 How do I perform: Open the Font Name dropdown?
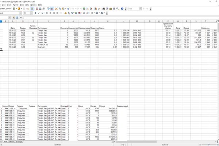point(21,13)
